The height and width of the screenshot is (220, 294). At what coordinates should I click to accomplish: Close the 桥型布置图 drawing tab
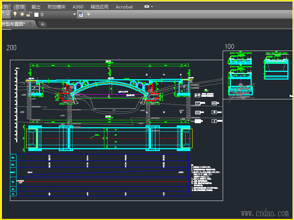(x=30, y=24)
